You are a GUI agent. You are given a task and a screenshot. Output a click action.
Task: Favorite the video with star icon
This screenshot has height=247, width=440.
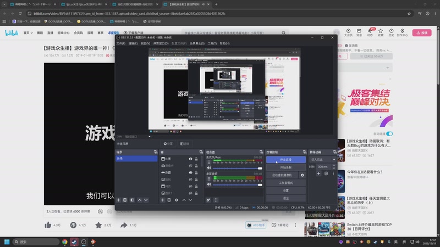(x=98, y=225)
